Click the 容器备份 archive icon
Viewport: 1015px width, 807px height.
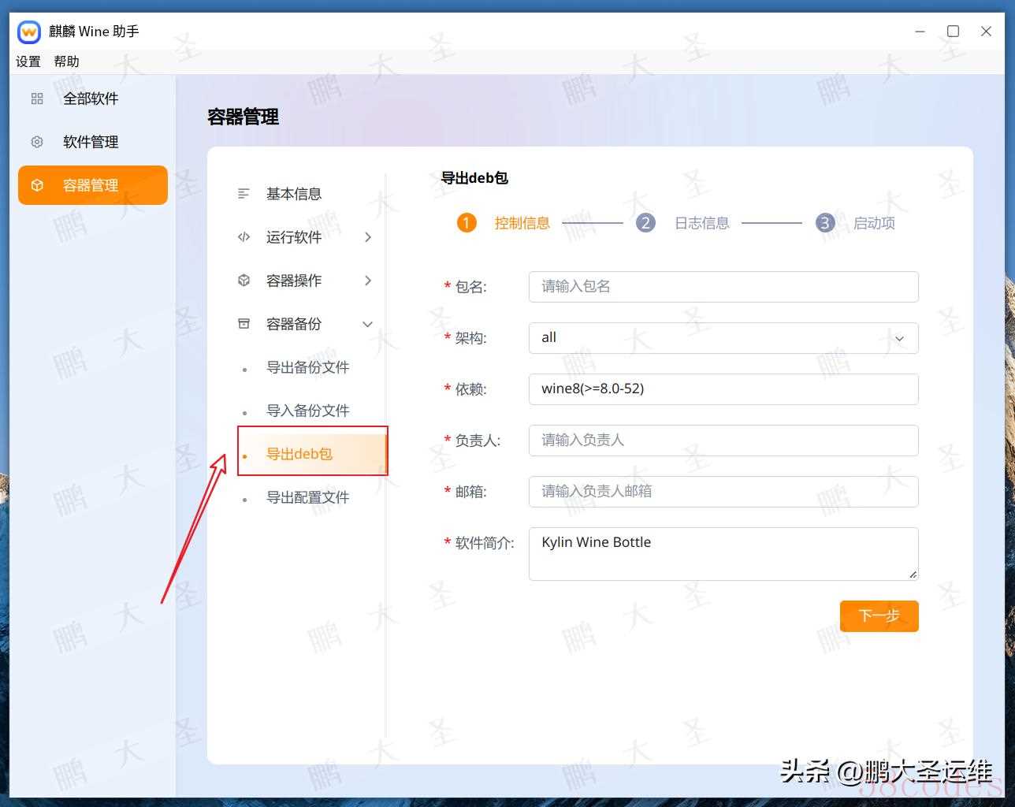click(244, 324)
